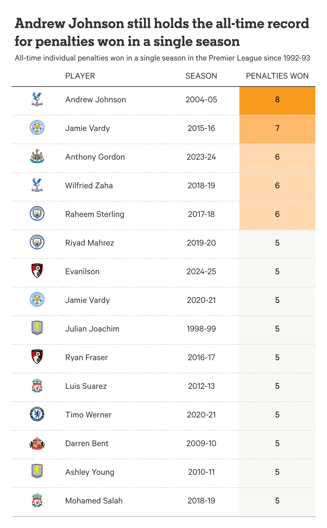The height and width of the screenshot is (528, 327).
Task: Click the chart headline about Andrew Johnson
Action: pos(162,32)
